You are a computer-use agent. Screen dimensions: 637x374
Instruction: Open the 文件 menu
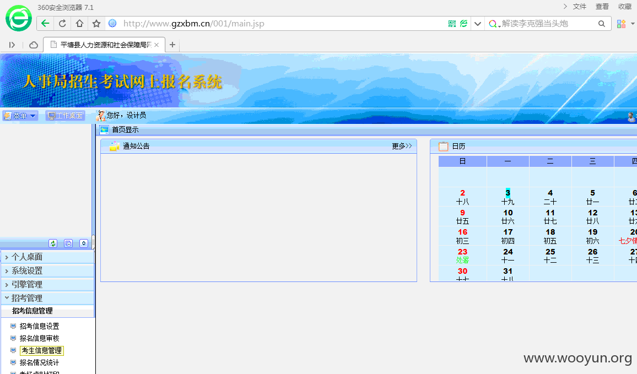579,7
